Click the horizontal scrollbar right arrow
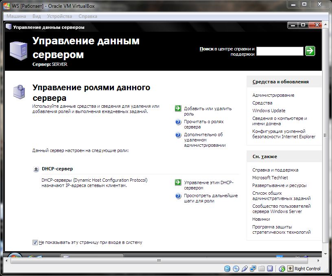The image size is (332, 276). click(x=318, y=261)
